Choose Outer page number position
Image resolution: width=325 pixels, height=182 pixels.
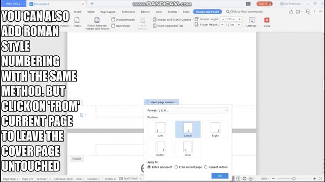click(x=160, y=149)
